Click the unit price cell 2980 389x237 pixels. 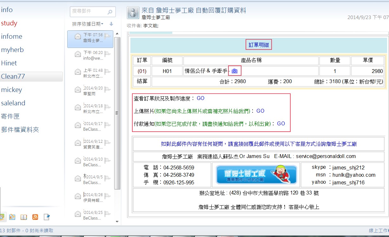pos(368,71)
